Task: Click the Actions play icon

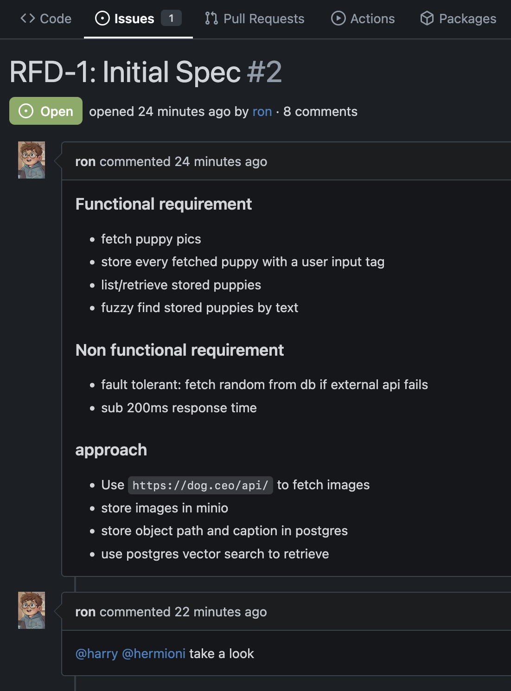Action: (339, 19)
